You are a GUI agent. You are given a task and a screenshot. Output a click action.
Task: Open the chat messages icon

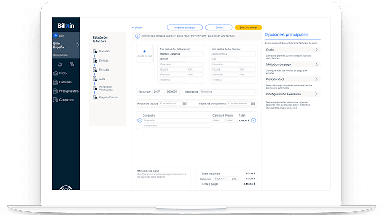pos(72,64)
